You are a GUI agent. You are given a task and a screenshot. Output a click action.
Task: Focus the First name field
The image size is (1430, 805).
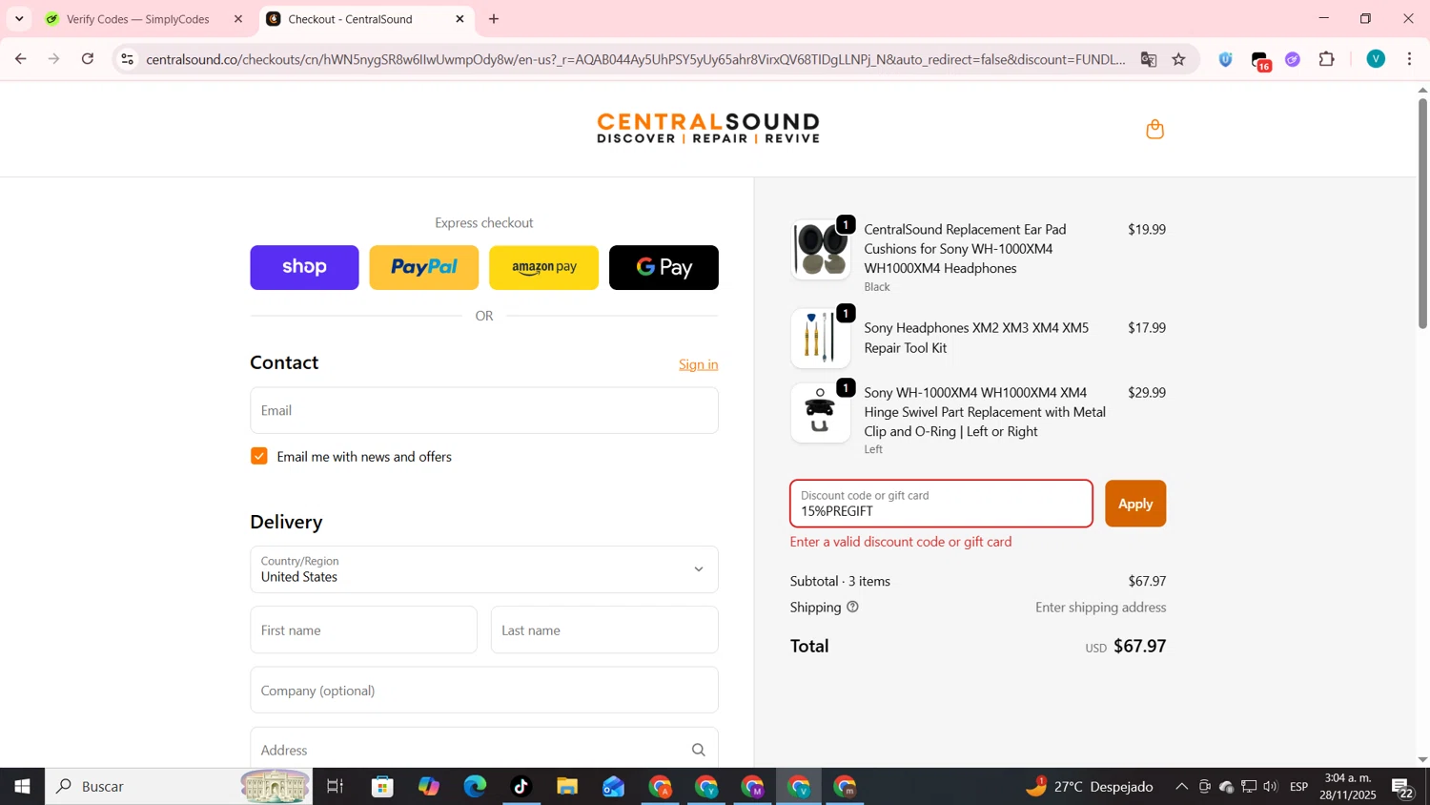(363, 630)
